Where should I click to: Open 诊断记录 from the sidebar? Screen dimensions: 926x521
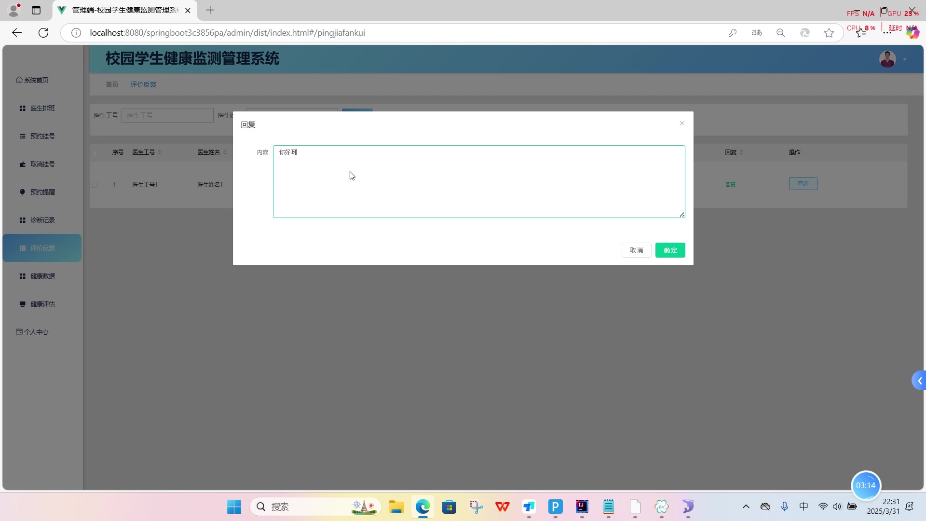(x=42, y=220)
